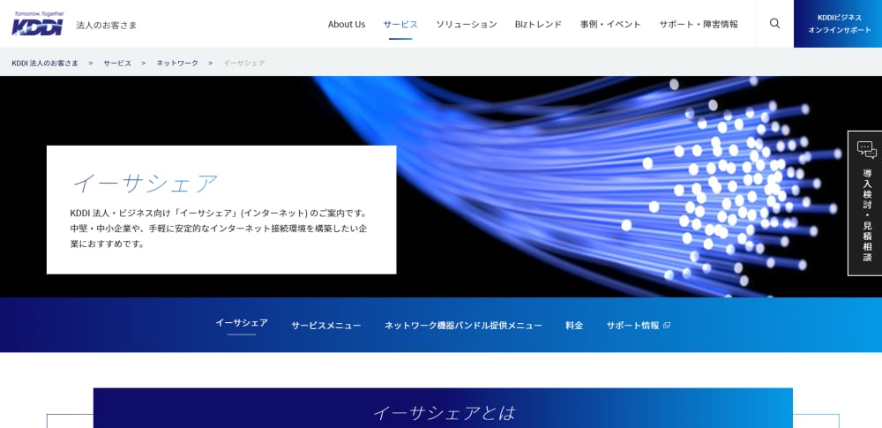Open the サポート・障害情報 menu
The height and width of the screenshot is (428, 882).
pos(699,24)
